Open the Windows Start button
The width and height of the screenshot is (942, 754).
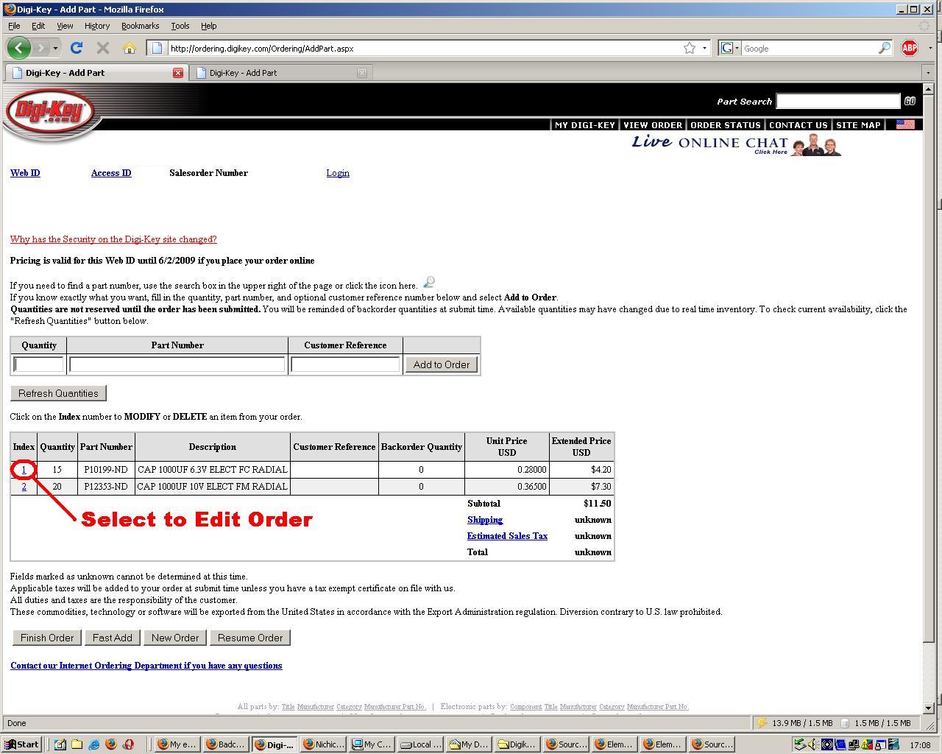[23, 744]
